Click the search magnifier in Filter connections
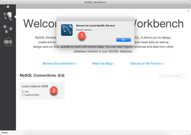 point(161,76)
